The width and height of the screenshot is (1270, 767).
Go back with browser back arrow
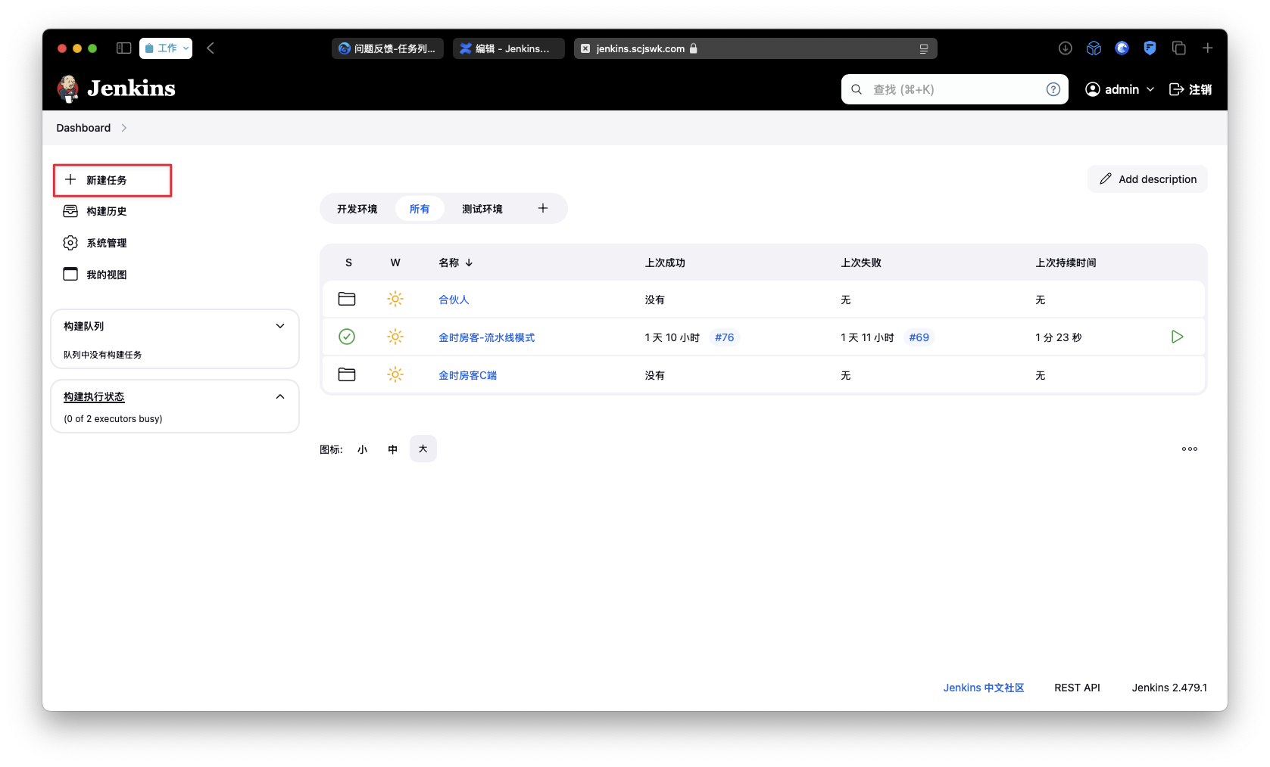[211, 48]
